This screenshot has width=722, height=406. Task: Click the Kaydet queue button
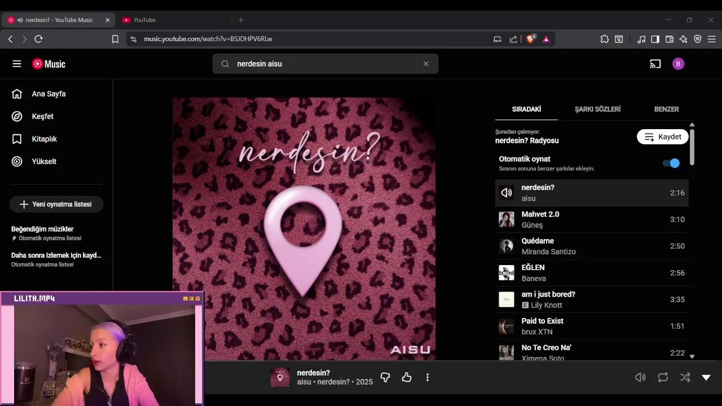tap(663, 137)
